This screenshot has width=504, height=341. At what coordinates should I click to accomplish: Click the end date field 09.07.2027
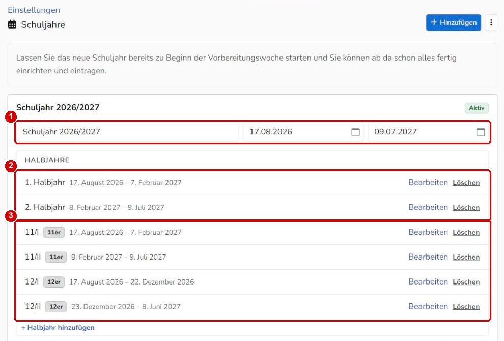(x=429, y=132)
